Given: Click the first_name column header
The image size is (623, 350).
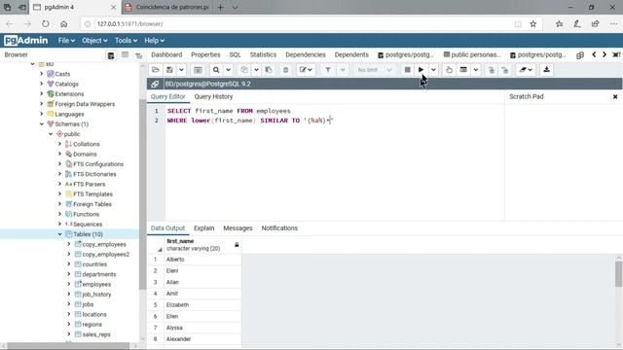Looking at the screenshot, I should click(195, 244).
